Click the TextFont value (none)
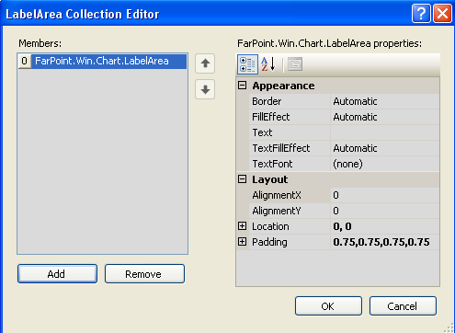This screenshot has height=333, width=455. pos(347,164)
